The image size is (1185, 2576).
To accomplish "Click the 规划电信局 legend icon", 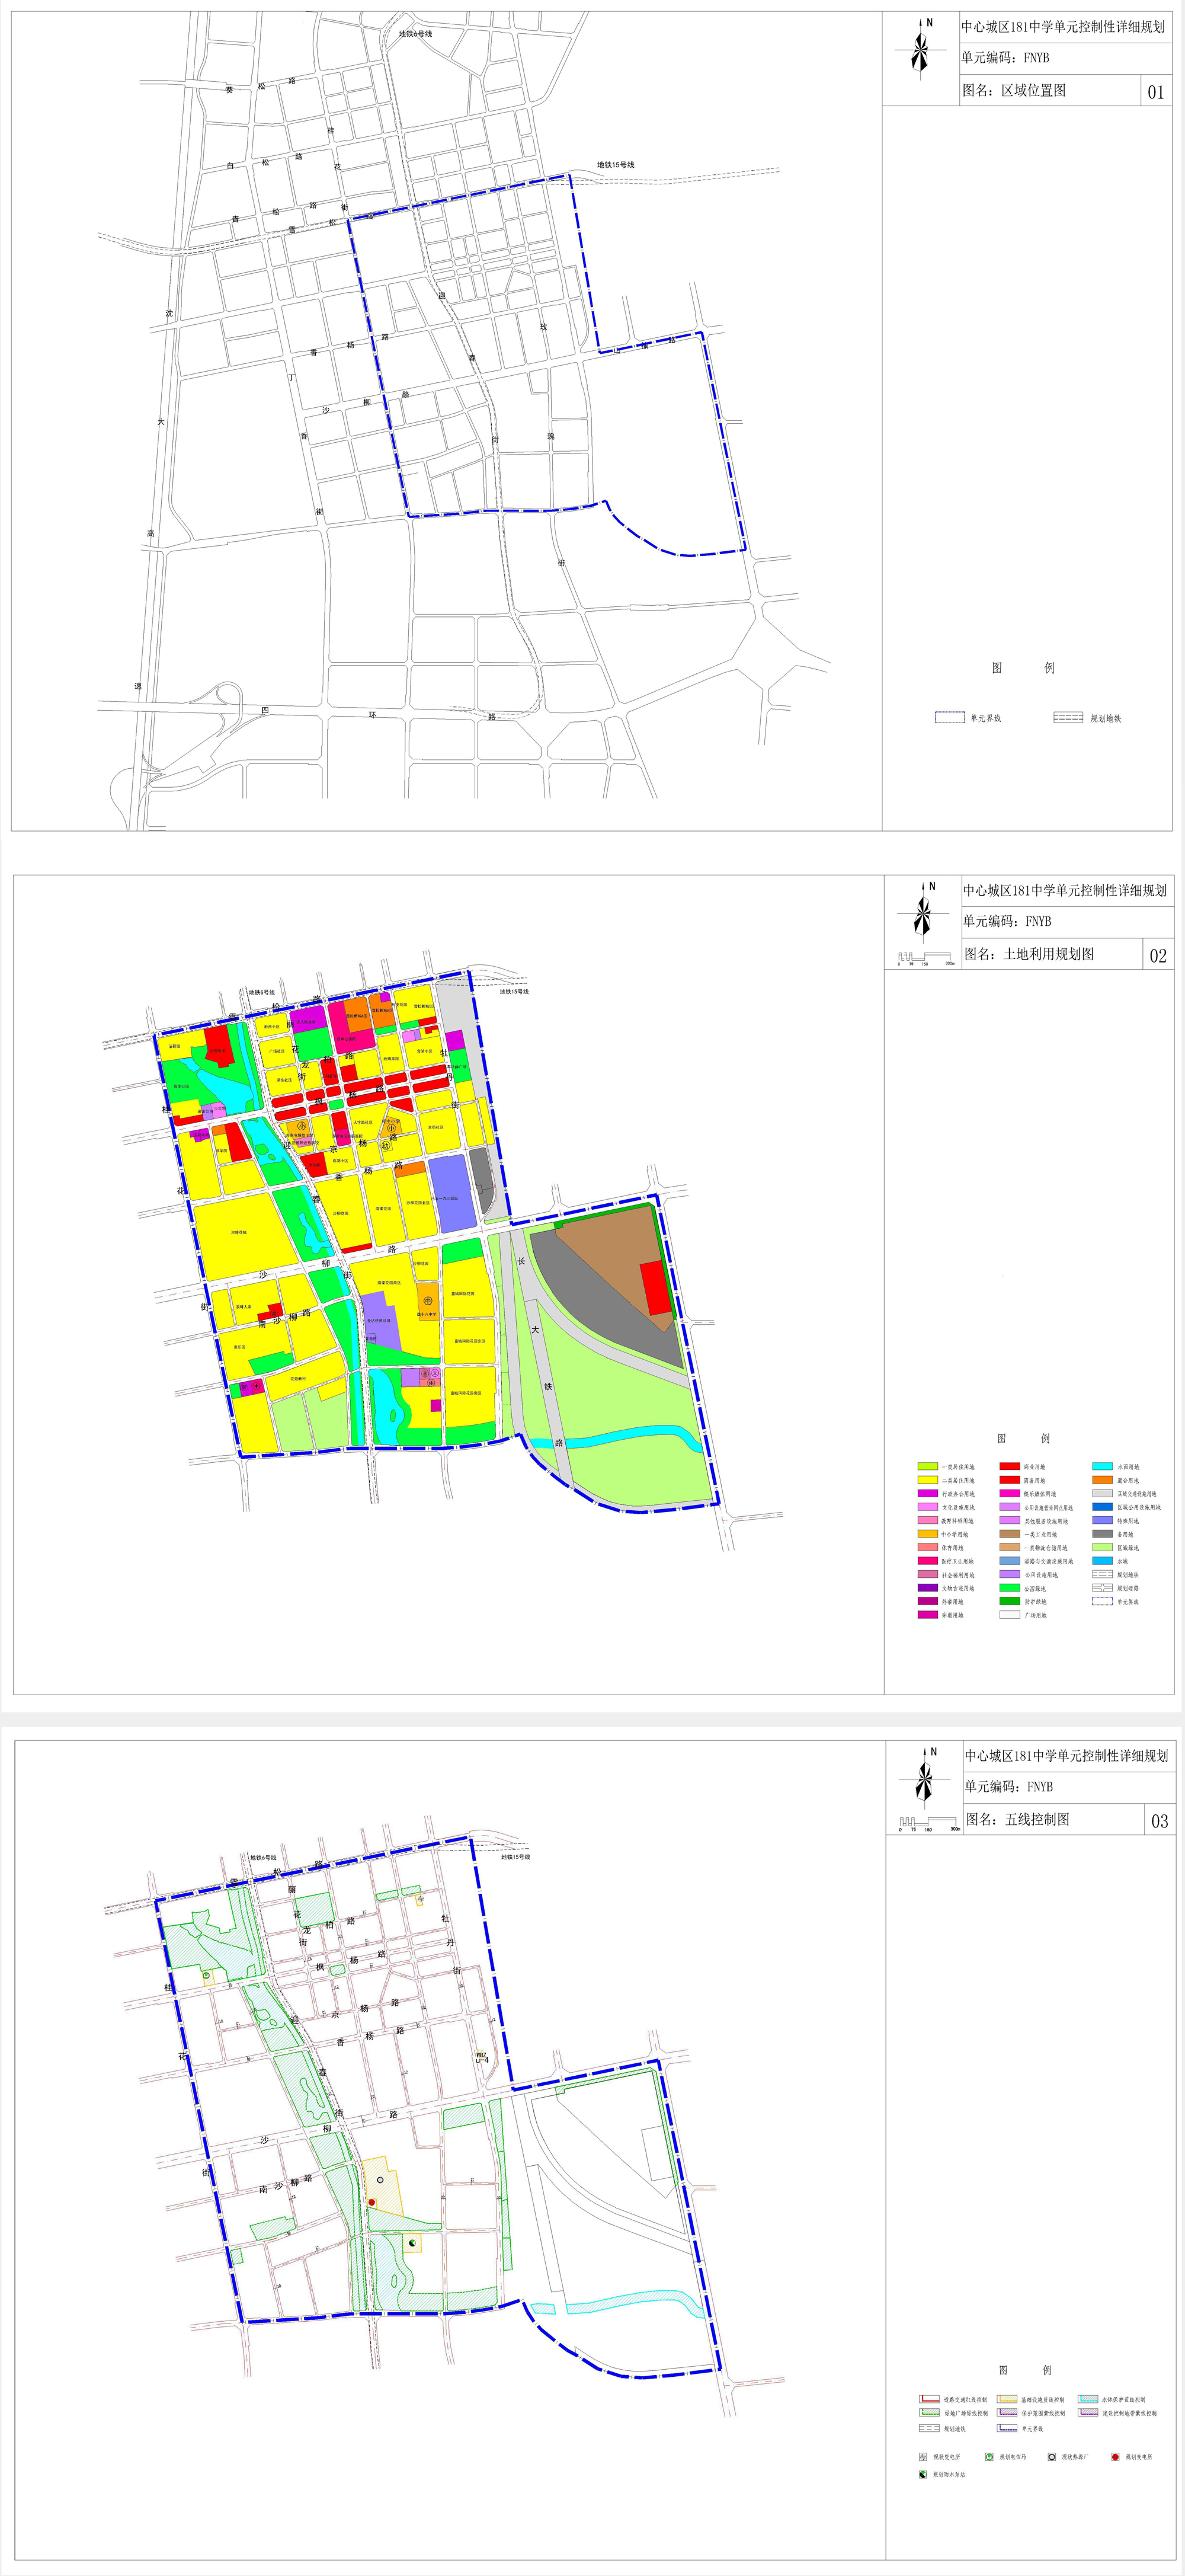I will 989,2456.
